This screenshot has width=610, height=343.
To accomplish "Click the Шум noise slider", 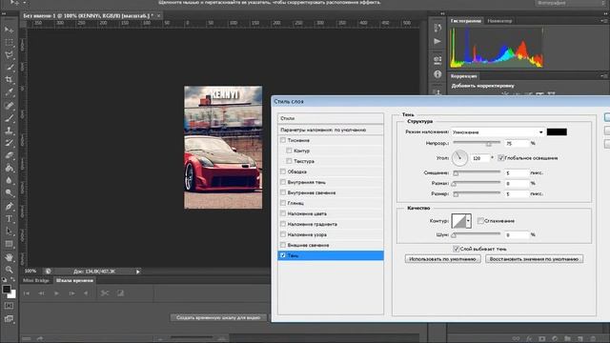I will tap(477, 234).
